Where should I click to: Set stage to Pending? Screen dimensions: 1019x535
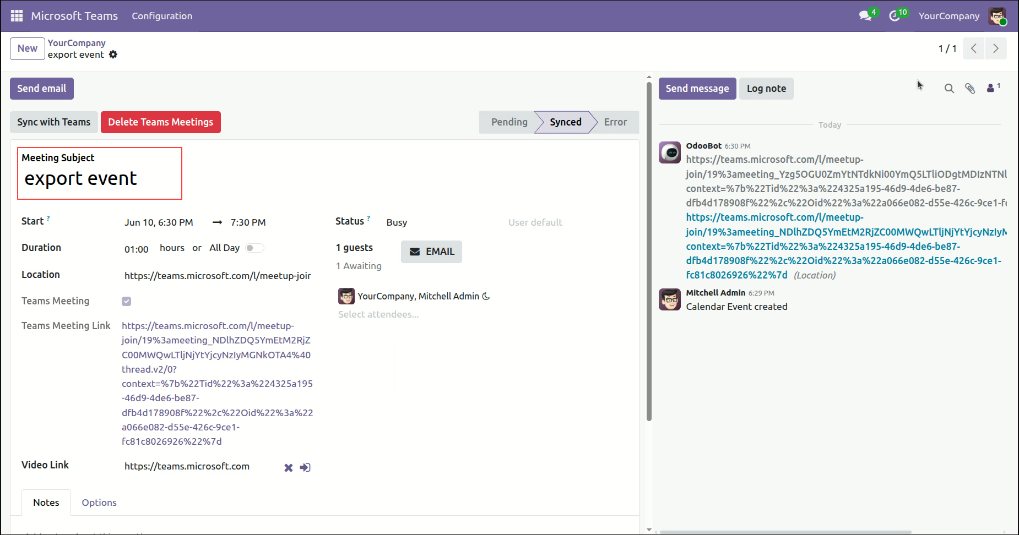tap(509, 122)
